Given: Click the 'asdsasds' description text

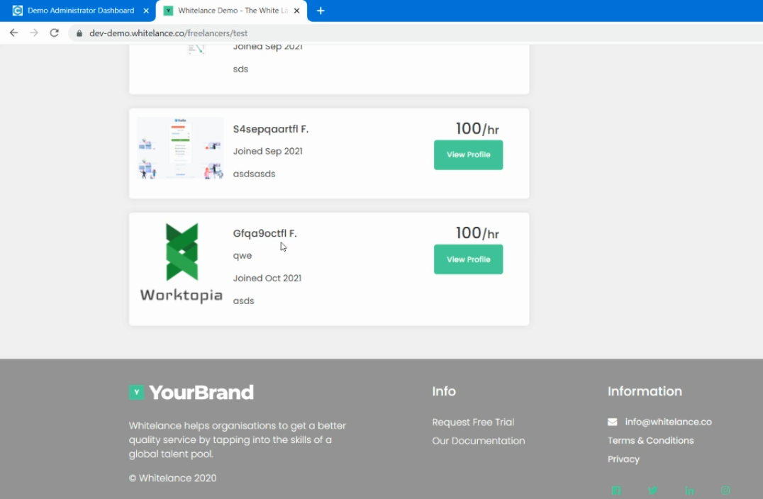Looking at the screenshot, I should pos(254,174).
